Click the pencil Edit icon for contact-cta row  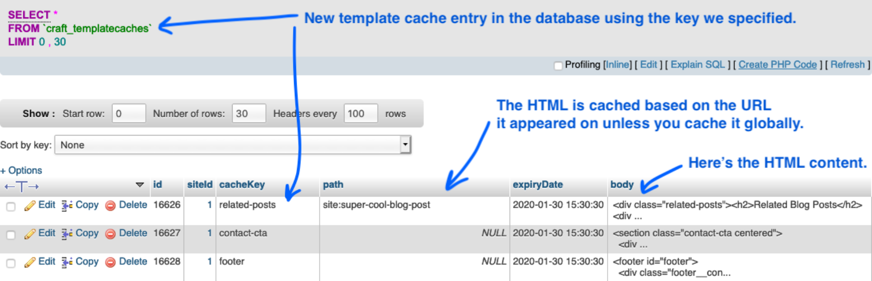point(30,234)
